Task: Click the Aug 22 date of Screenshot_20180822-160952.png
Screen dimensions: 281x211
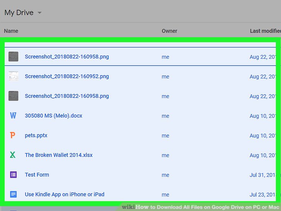Action: (x=263, y=77)
